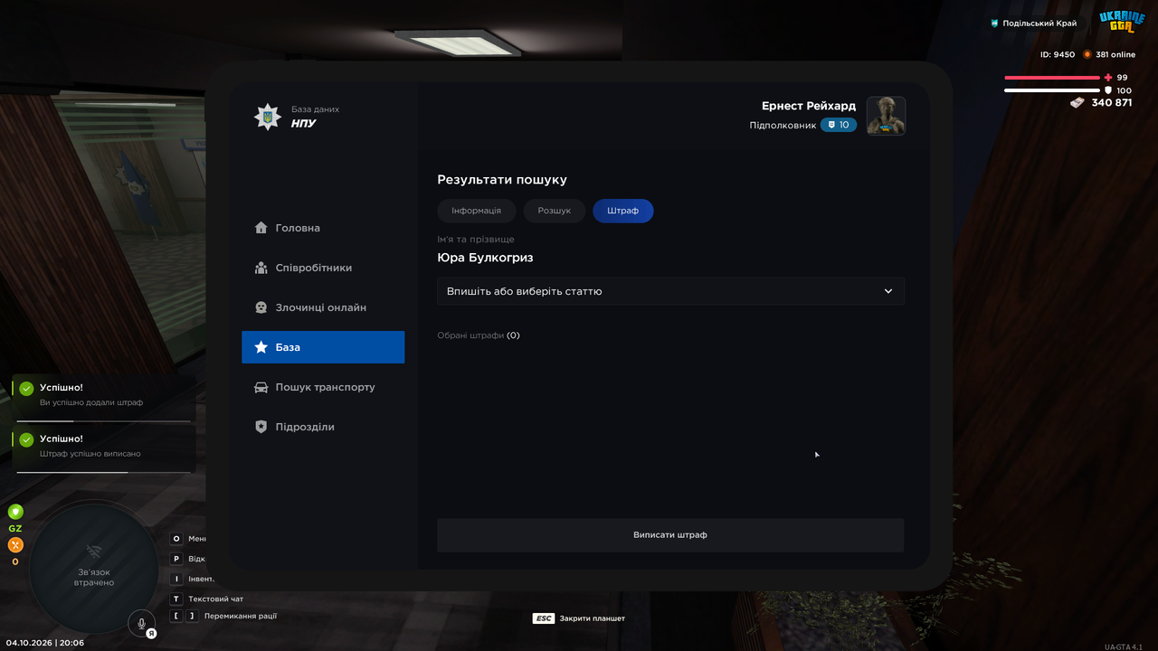Switch to the Розшук tab
Image resolution: width=1158 pixels, height=651 pixels.
coord(555,211)
